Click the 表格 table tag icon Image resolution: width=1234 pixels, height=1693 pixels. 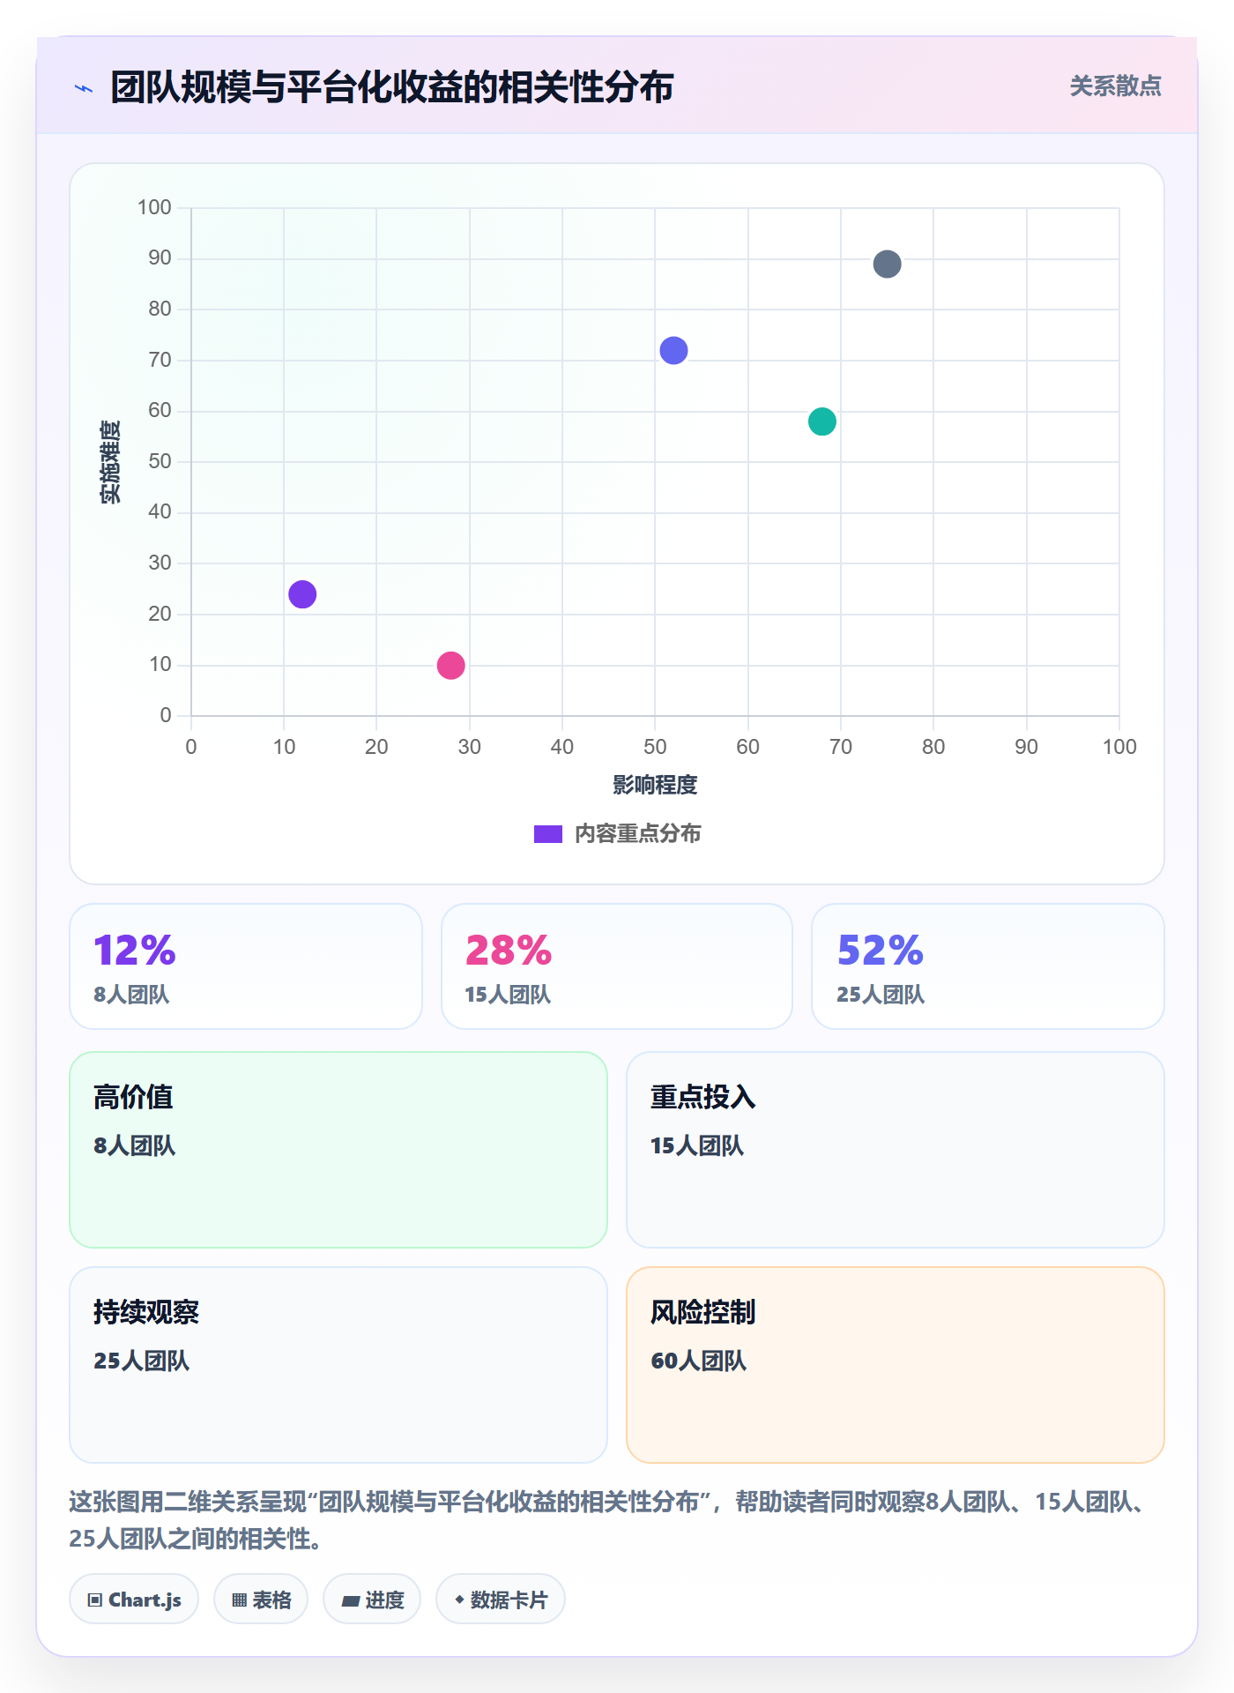239,1600
